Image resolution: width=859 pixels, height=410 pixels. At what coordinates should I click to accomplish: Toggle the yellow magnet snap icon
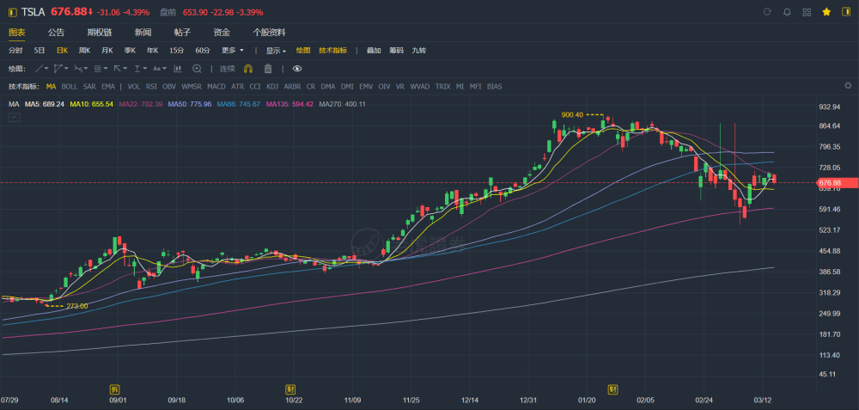pos(247,69)
